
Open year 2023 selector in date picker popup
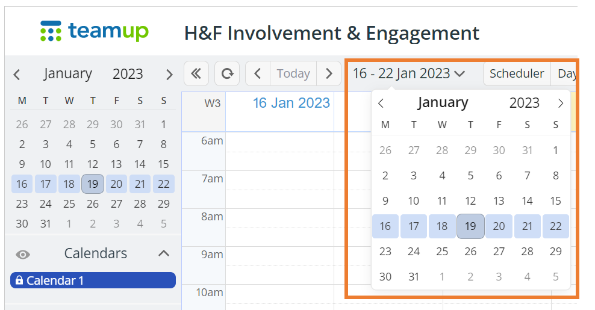pos(524,103)
